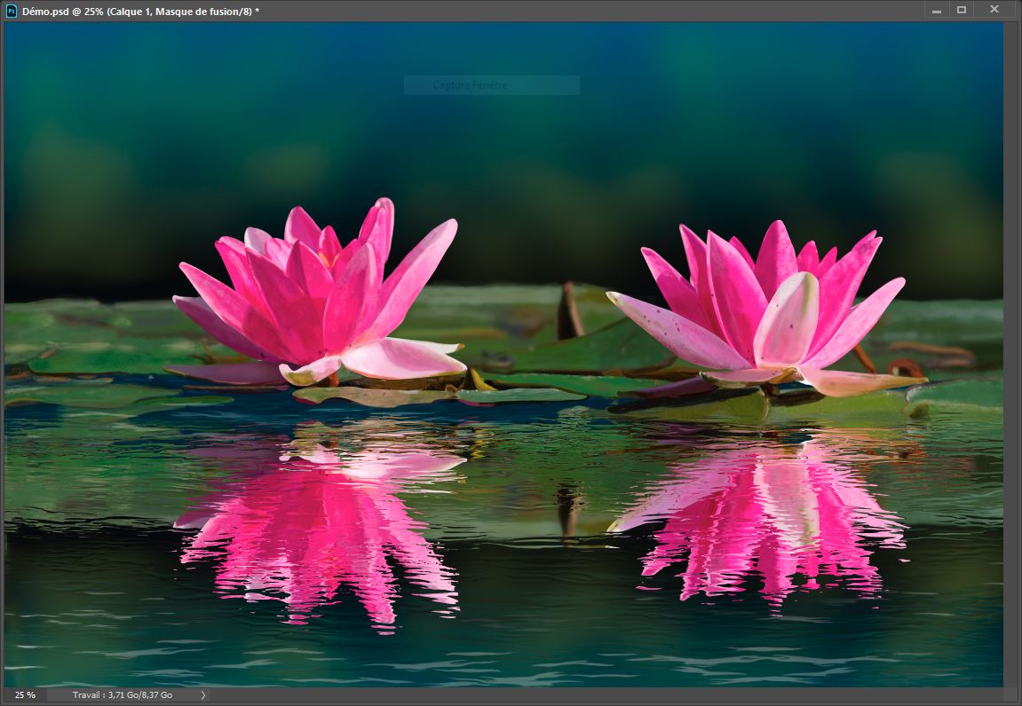The width and height of the screenshot is (1022, 706).
Task: Open the status bar display-type dropdown arrow
Action: pos(202,695)
